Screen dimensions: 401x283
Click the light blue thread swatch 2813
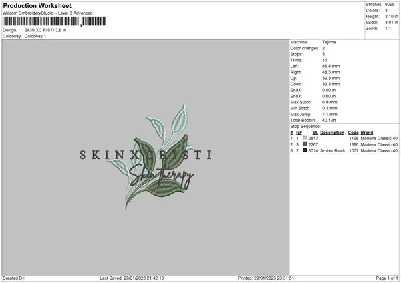click(305, 138)
